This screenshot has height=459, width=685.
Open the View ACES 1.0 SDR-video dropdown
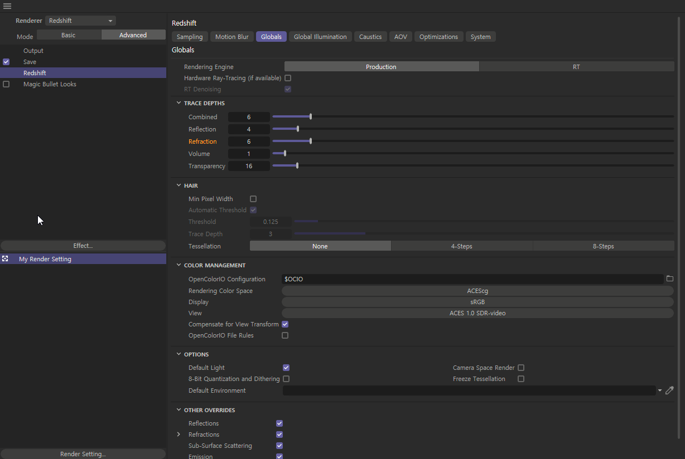477,313
